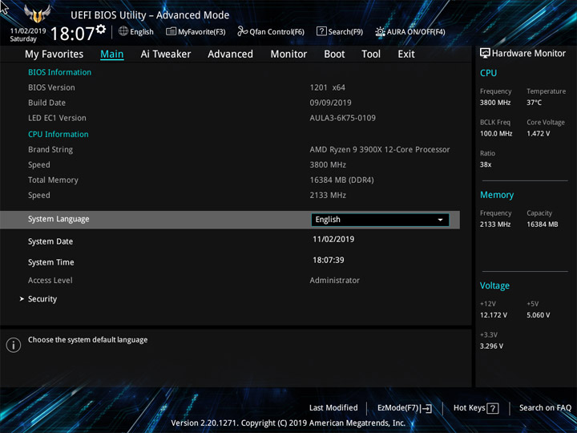Open the My Favorites tab
Image resolution: width=577 pixels, height=433 pixels.
click(x=54, y=55)
